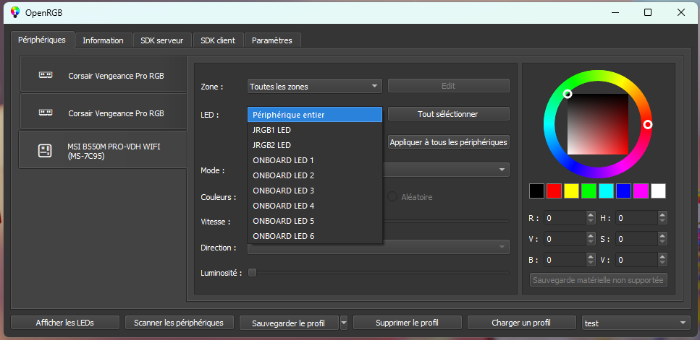Pick the cyan color swatch

click(606, 191)
